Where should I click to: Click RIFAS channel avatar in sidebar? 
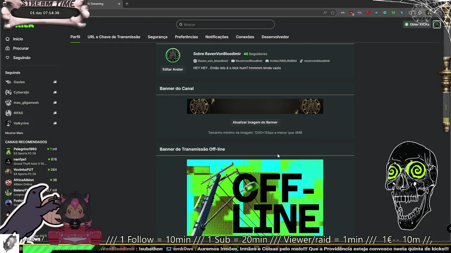[8, 113]
